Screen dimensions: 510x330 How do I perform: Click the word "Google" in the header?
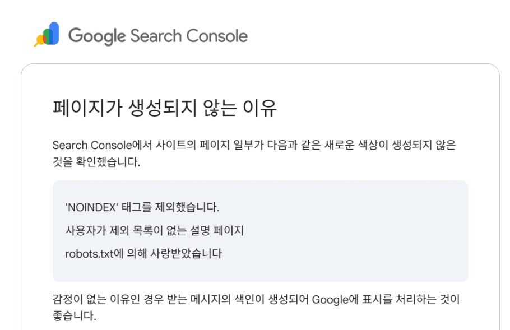tap(96, 36)
